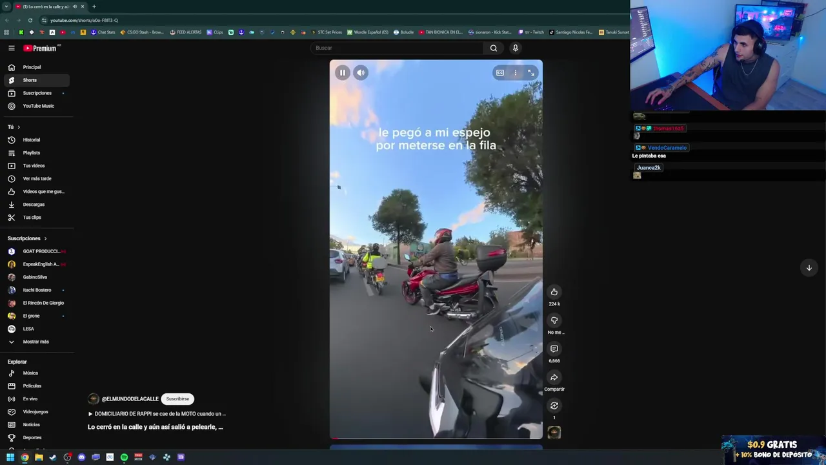Open @ELMUNDODELACALLE channel name

(x=130, y=399)
